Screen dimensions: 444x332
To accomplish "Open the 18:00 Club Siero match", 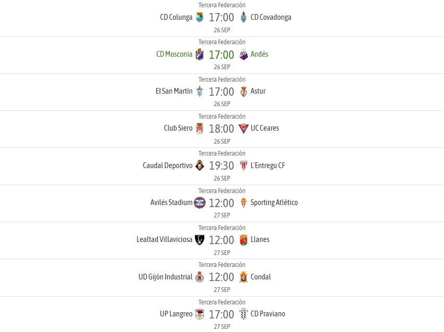I will click(x=221, y=129).
